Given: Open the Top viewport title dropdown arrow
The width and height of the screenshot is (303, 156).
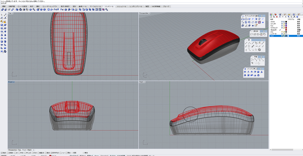Looking at the screenshot, I should [13, 13].
